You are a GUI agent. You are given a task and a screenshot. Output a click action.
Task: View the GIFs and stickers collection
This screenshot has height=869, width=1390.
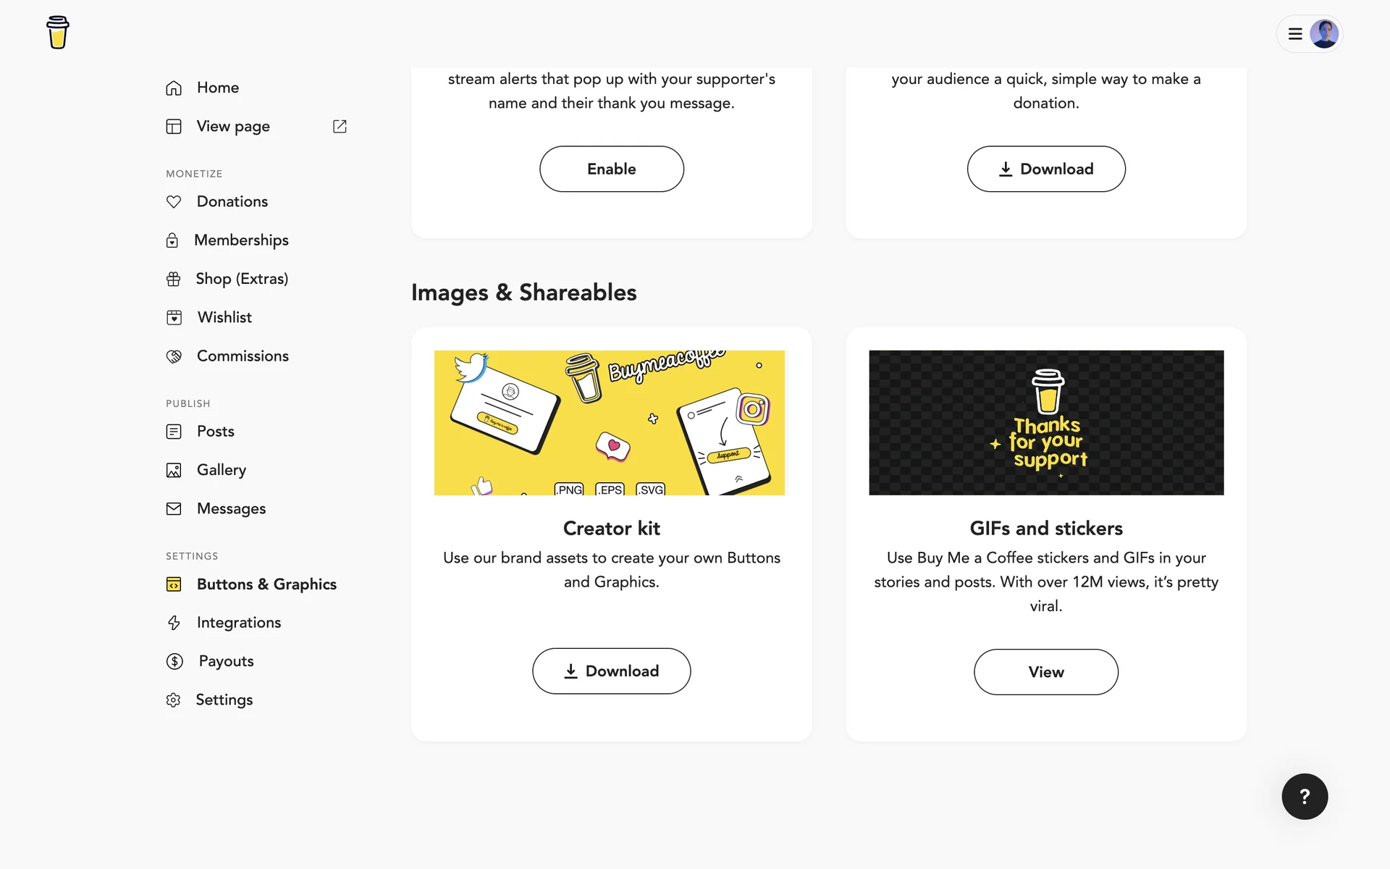(x=1046, y=672)
